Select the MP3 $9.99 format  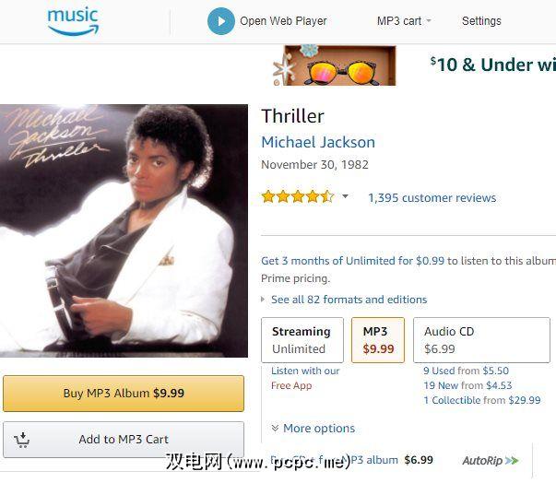378,340
